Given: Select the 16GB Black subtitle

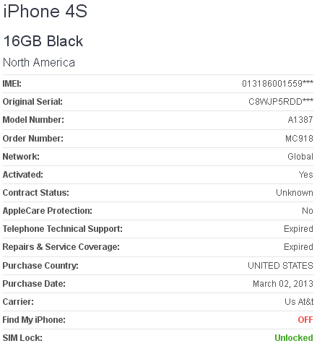Looking at the screenshot, I should tap(43, 40).
